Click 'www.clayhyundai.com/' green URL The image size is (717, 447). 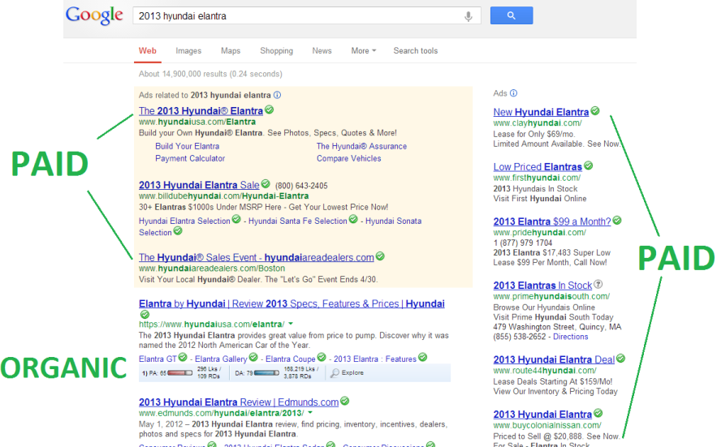[x=538, y=123]
